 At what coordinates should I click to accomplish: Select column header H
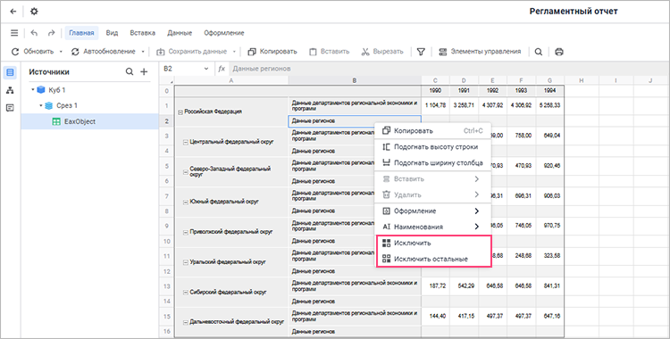[x=582, y=80]
